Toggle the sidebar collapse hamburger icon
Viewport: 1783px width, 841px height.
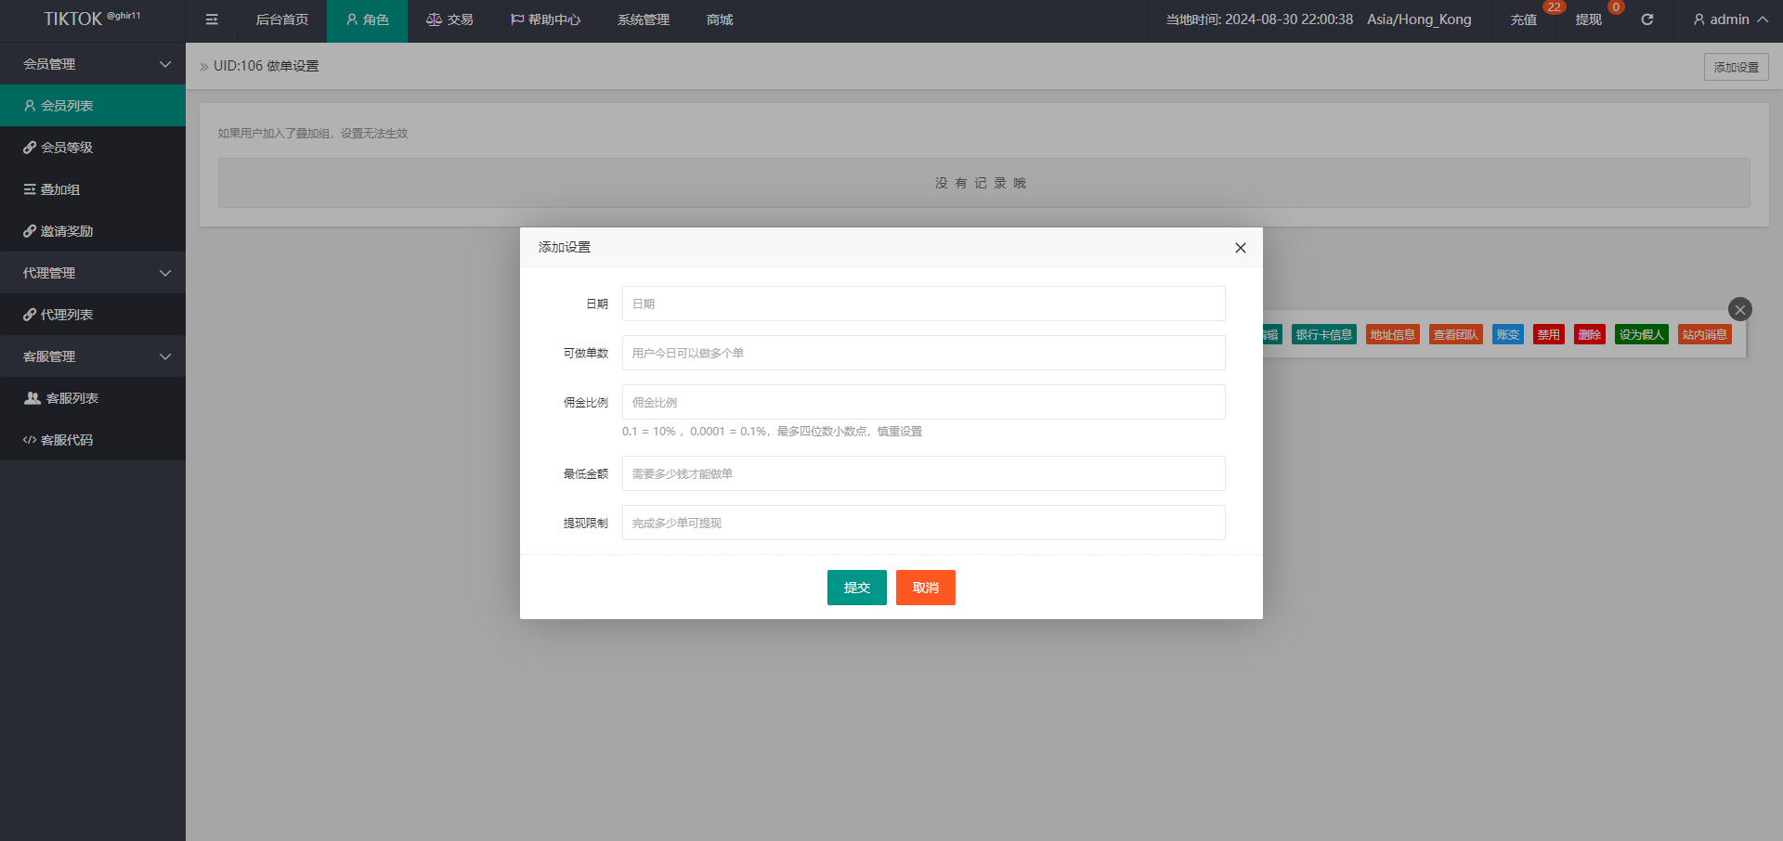tap(212, 19)
